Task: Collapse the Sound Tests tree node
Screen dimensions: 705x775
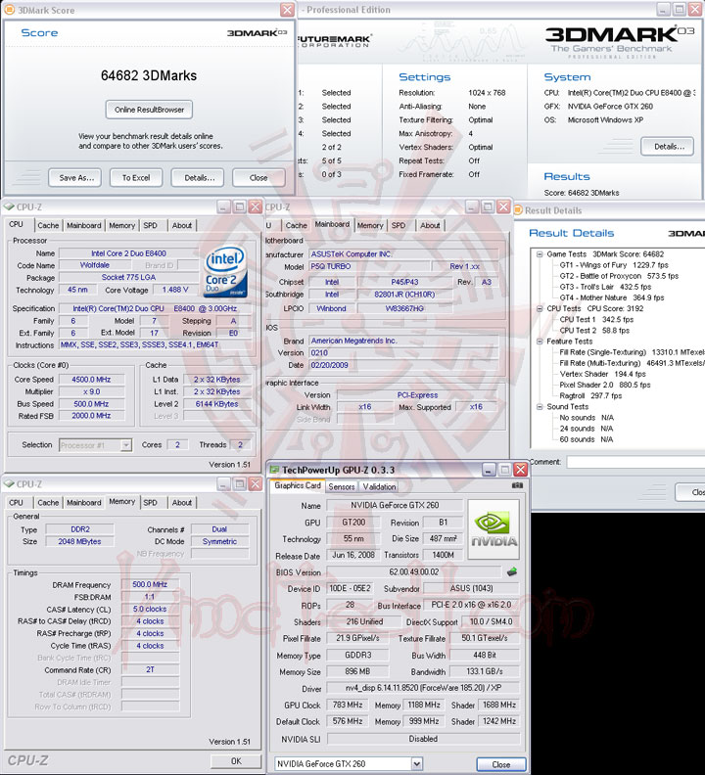Action: [540, 406]
